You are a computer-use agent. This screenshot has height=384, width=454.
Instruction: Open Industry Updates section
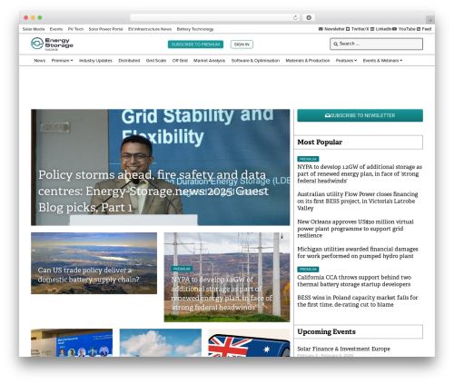point(95,61)
